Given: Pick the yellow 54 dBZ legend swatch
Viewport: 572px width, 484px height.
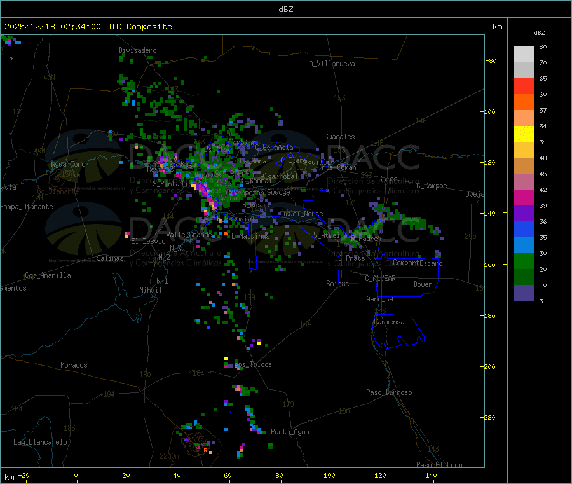Looking at the screenshot, I should 524,134.
